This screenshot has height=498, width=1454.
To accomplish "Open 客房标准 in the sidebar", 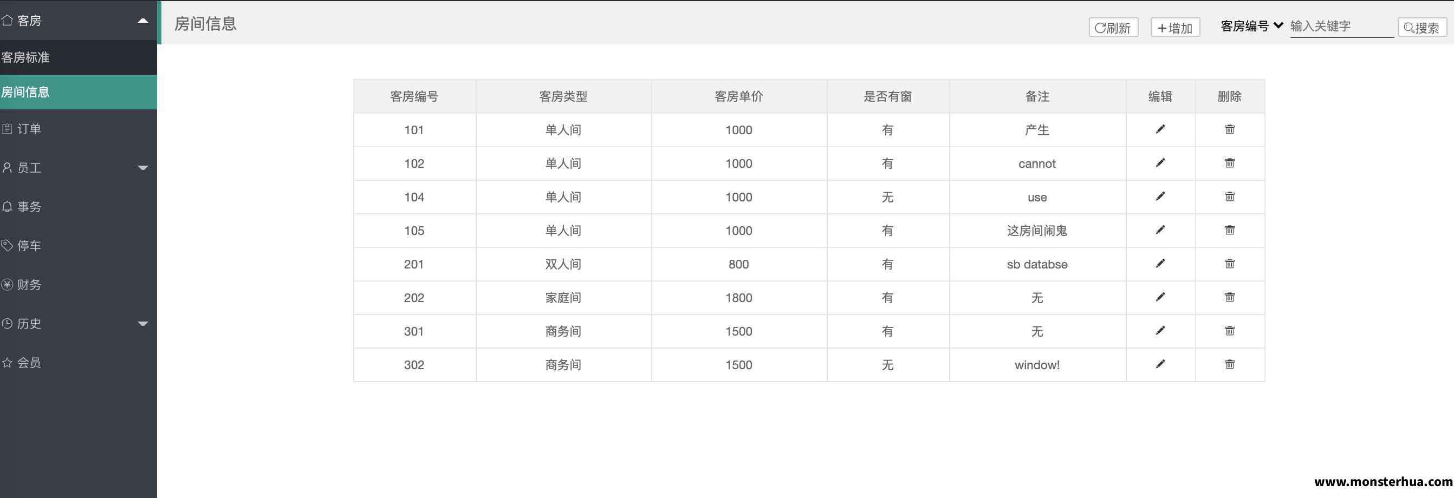I will tap(79, 57).
